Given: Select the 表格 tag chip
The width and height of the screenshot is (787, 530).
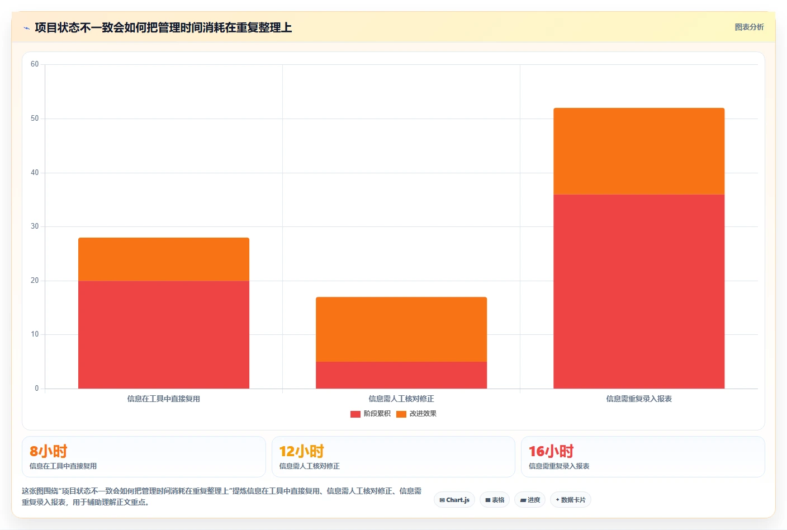Looking at the screenshot, I should coord(495,500).
